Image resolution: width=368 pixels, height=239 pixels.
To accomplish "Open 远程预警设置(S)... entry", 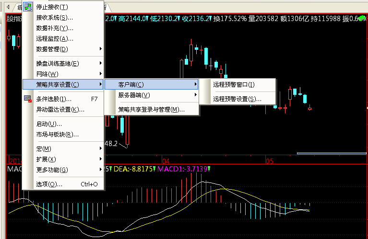I will click(x=237, y=99).
